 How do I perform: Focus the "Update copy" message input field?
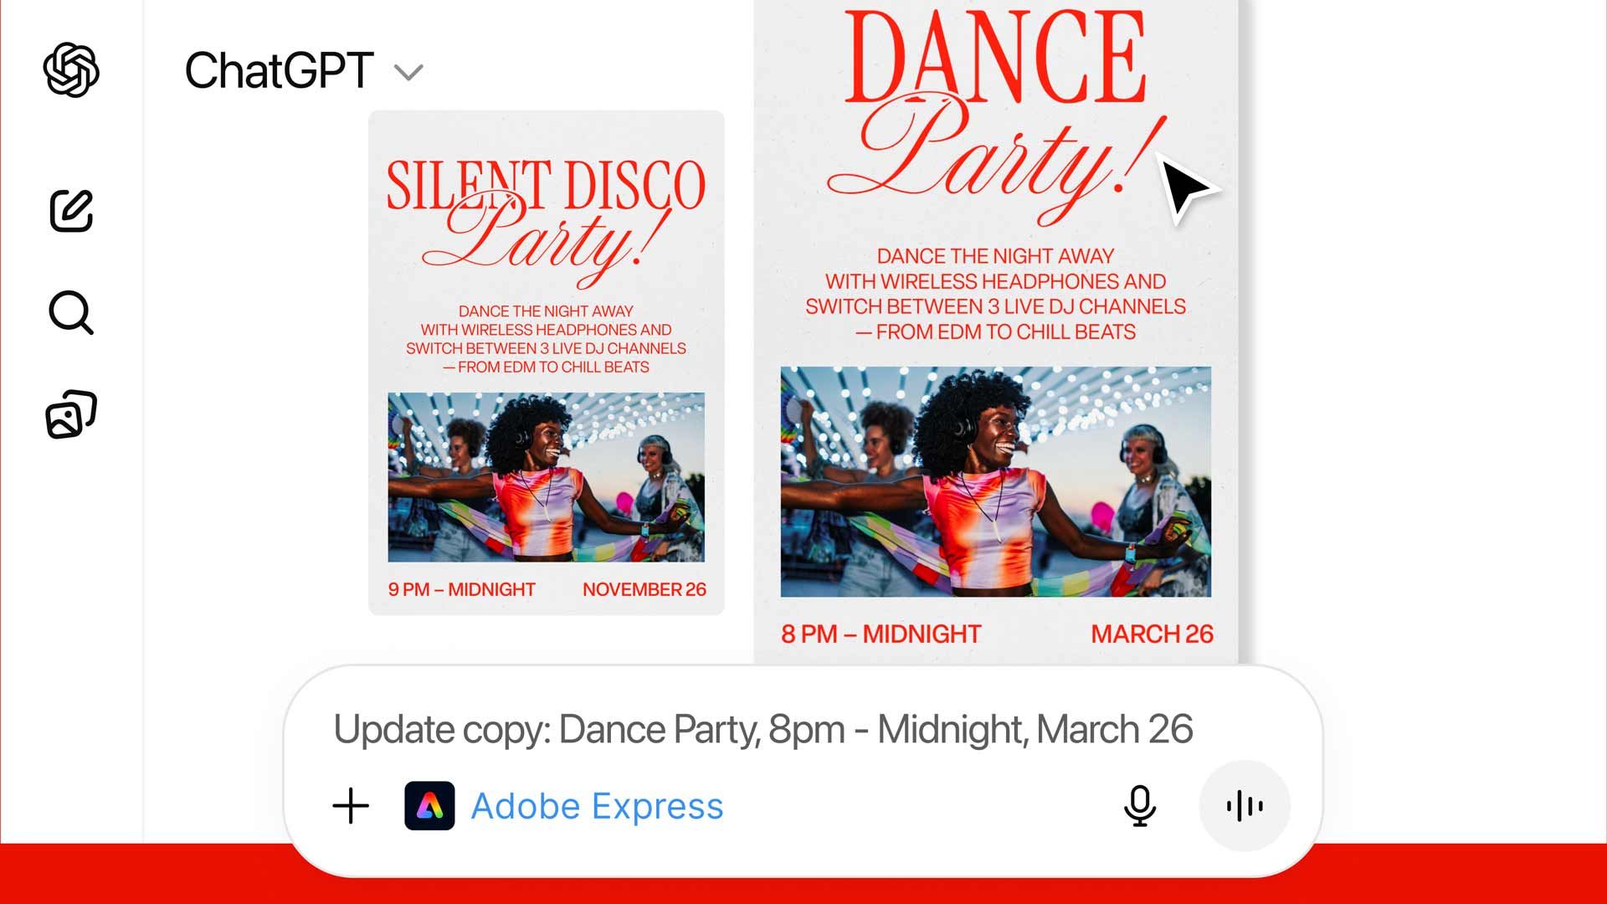[762, 729]
